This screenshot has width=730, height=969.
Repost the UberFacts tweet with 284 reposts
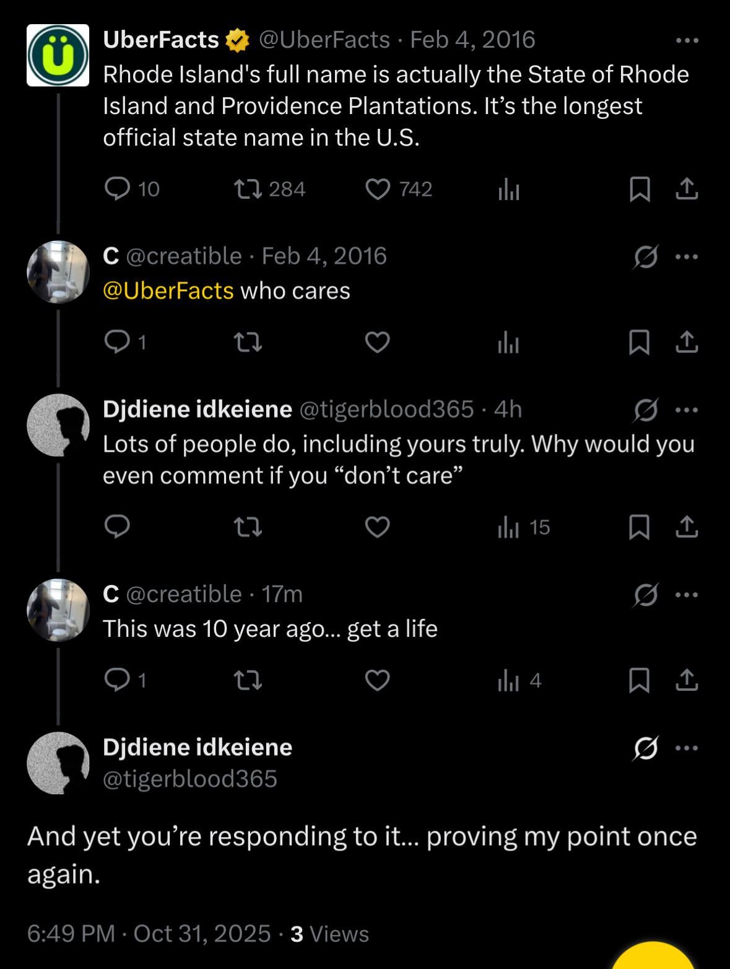coord(249,189)
